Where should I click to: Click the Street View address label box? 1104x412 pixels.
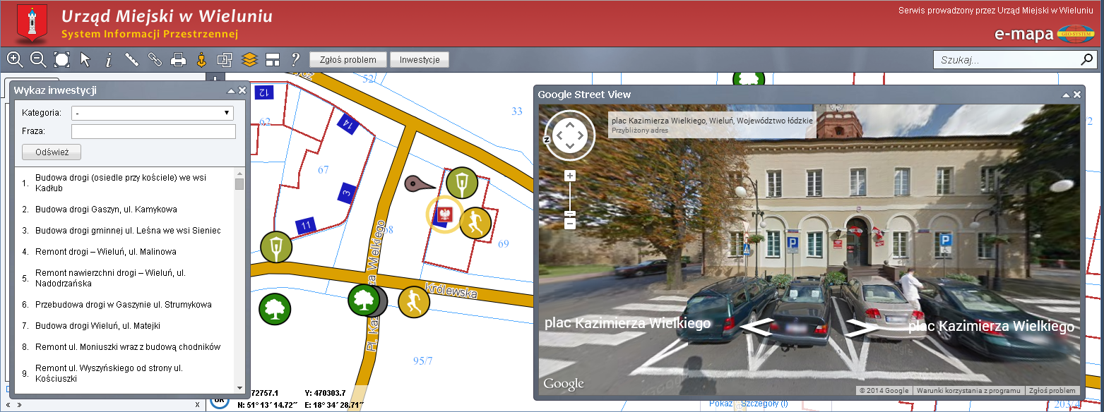click(x=712, y=124)
